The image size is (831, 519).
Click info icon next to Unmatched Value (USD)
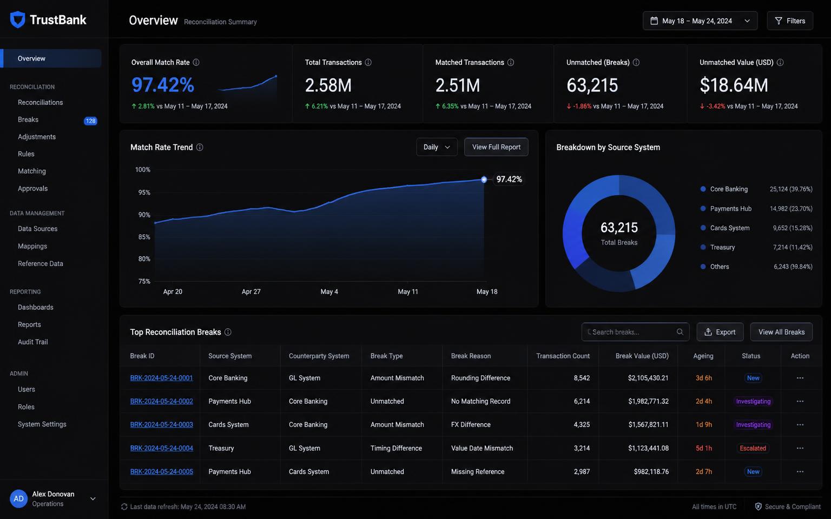pos(780,62)
